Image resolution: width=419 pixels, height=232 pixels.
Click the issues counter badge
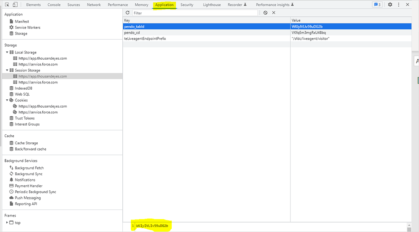click(377, 5)
